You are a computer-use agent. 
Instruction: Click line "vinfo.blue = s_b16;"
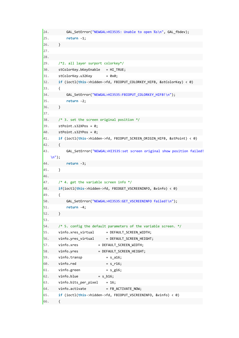(x=86, y=276)
